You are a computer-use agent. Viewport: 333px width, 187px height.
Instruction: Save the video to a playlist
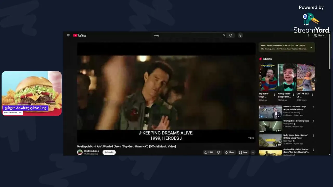point(243,152)
